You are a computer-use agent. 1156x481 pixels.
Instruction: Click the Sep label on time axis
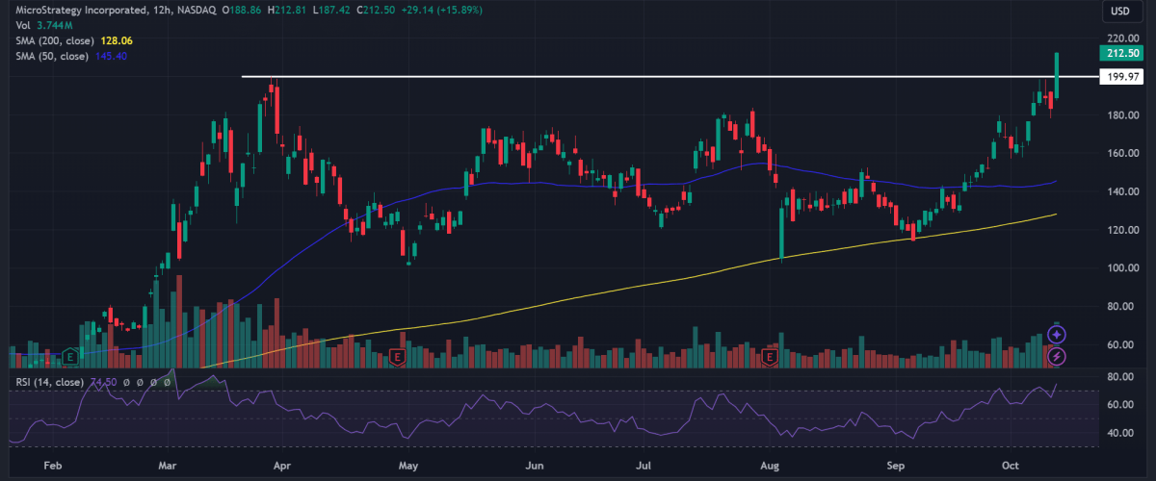[x=896, y=464]
